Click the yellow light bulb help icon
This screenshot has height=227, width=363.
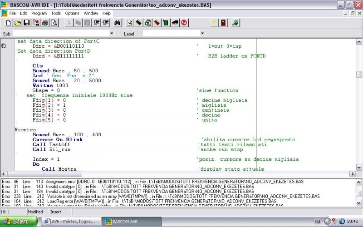(x=214, y=23)
